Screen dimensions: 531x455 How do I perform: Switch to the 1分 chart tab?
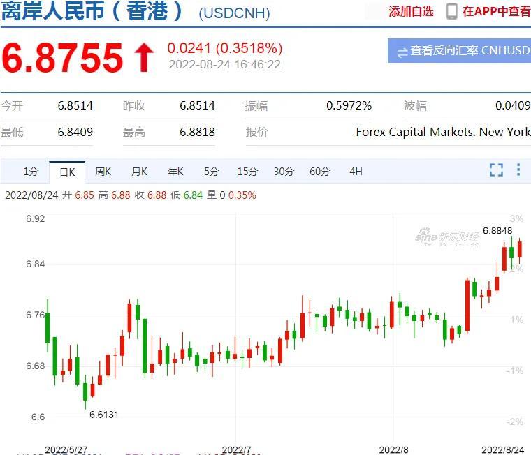(x=31, y=172)
